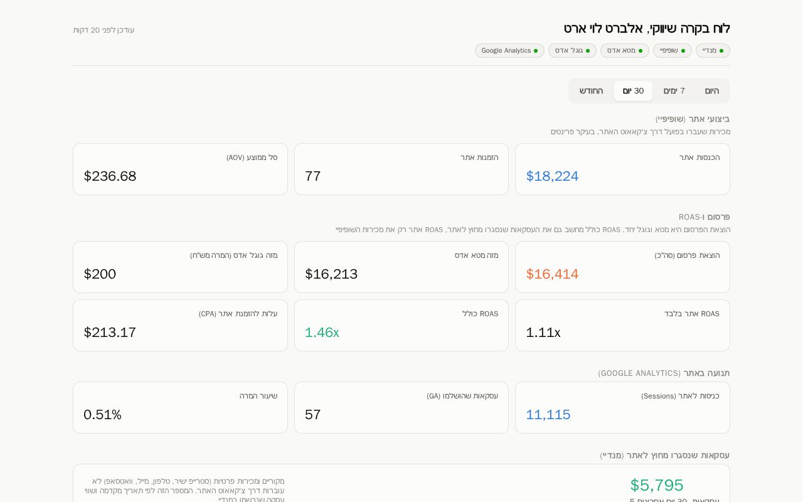This screenshot has height=502, width=803.
Task: Click the מטא אדס source chip
Action: tap(625, 51)
